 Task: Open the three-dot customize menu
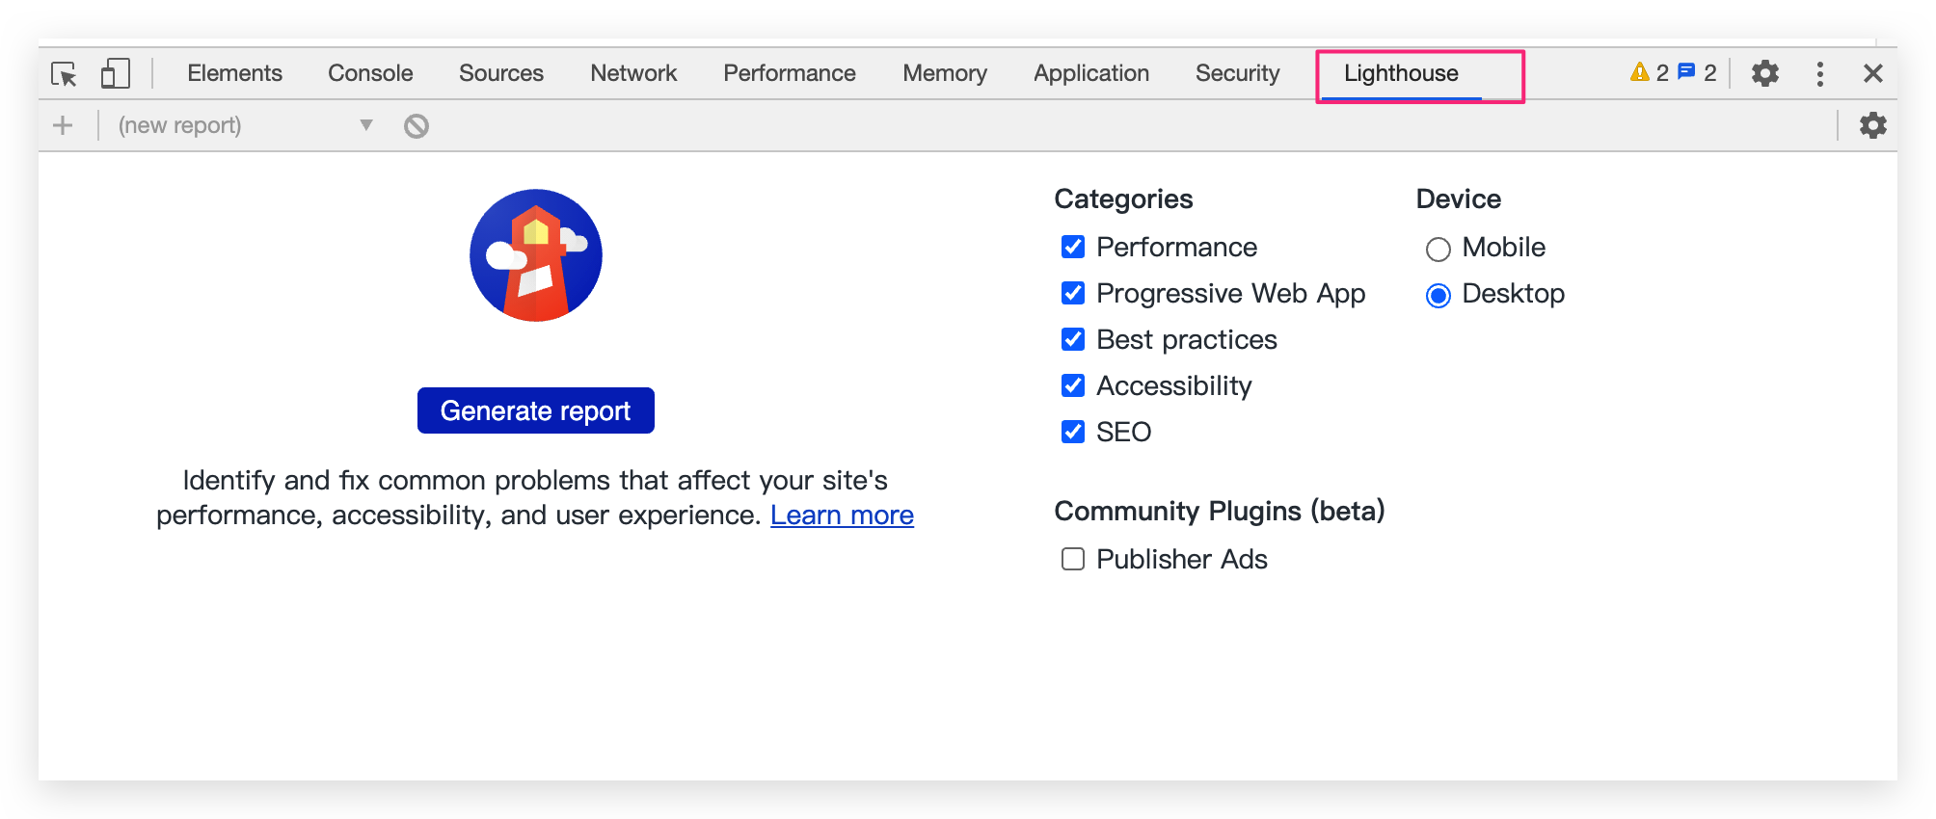[x=1819, y=74]
